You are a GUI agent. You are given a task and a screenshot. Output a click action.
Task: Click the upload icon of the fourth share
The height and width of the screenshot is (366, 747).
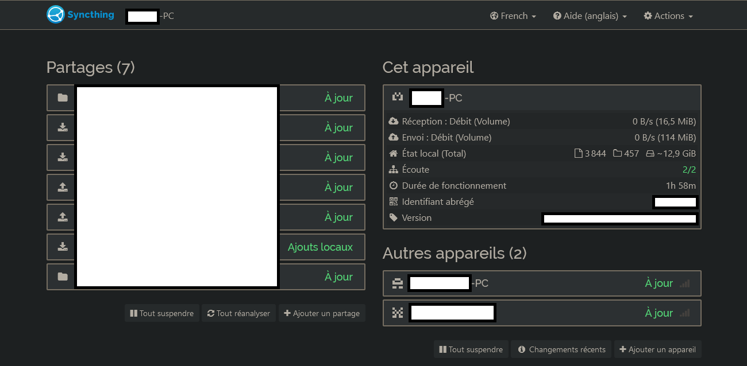point(63,188)
